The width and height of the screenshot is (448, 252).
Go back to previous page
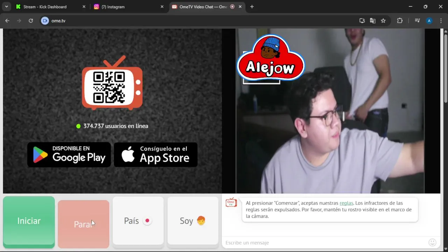[x=7, y=21]
